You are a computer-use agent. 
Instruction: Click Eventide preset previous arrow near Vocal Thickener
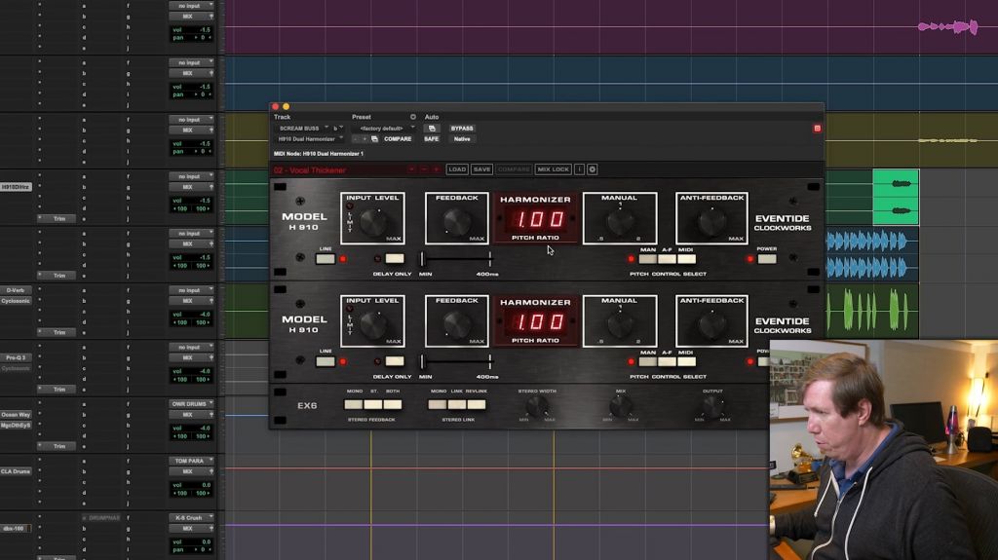click(424, 169)
